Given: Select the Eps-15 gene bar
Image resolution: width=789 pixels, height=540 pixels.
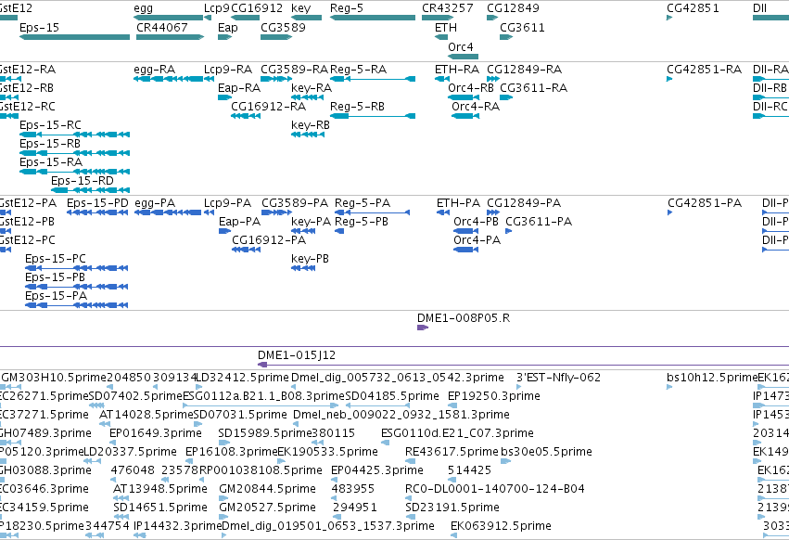Looking at the screenshot, I should click(x=74, y=37).
